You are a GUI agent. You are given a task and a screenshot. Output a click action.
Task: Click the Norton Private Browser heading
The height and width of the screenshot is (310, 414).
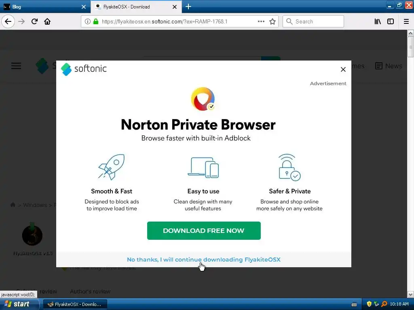[x=198, y=124]
